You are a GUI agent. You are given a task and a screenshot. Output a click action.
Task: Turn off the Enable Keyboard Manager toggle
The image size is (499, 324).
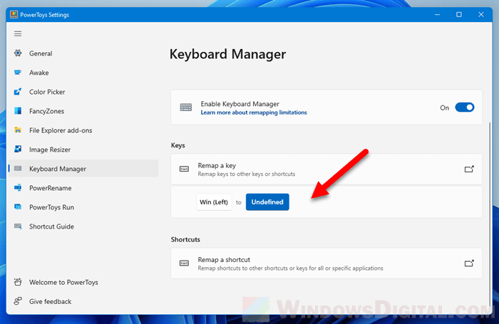pyautogui.click(x=465, y=108)
